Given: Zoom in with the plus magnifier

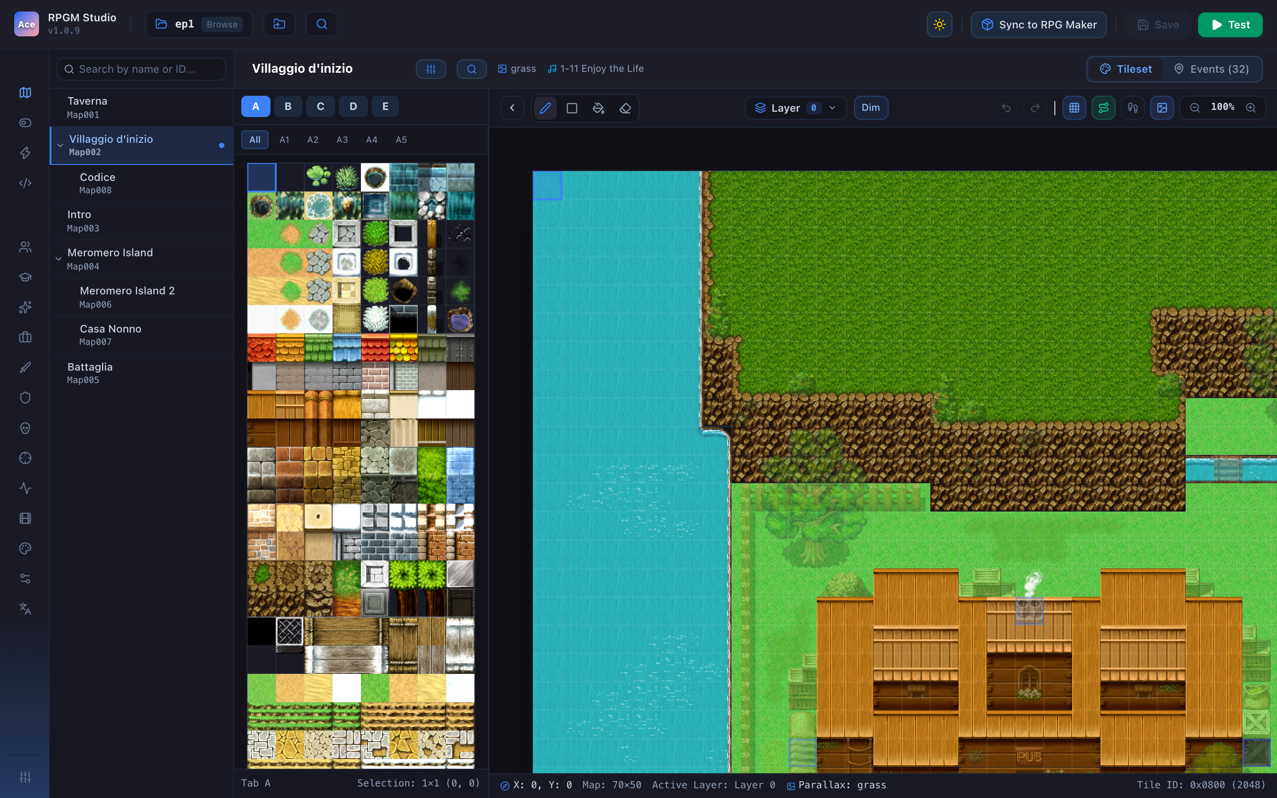Looking at the screenshot, I should click(1250, 108).
